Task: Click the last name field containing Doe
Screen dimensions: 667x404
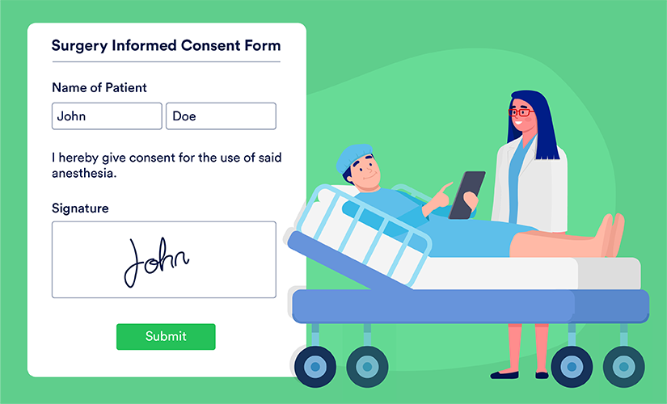Action: coord(221,116)
